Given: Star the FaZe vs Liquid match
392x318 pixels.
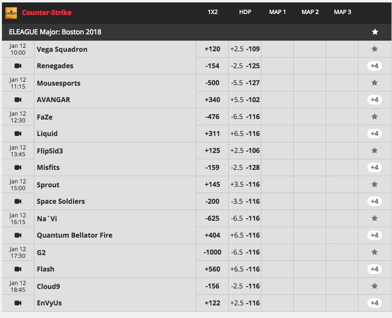Looking at the screenshot, I should (x=375, y=117).
